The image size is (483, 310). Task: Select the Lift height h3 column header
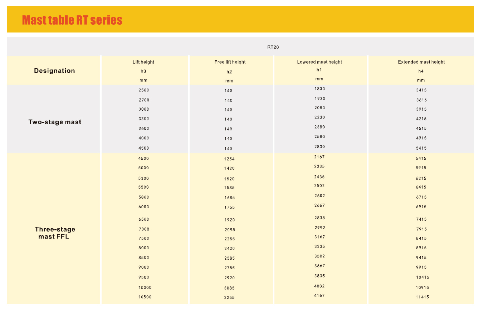pos(143,71)
